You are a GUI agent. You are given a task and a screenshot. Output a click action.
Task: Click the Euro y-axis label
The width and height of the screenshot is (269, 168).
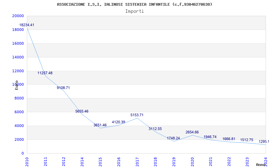click(x=16, y=85)
